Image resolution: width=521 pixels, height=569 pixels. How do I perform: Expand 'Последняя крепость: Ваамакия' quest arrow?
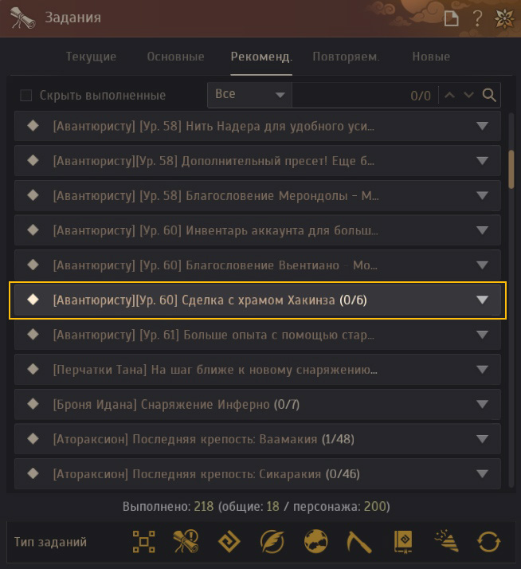coord(481,439)
